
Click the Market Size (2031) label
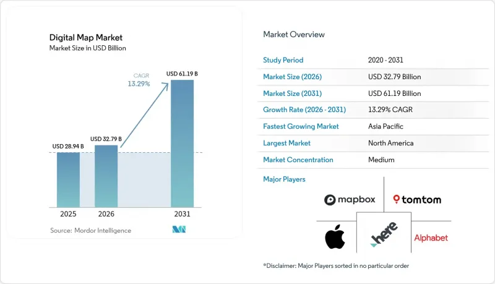(292, 93)
